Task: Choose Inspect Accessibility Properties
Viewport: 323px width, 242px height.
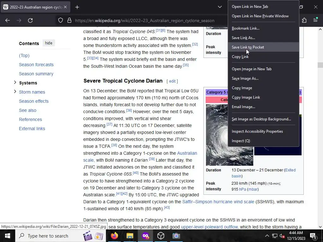Action: click(x=263, y=131)
